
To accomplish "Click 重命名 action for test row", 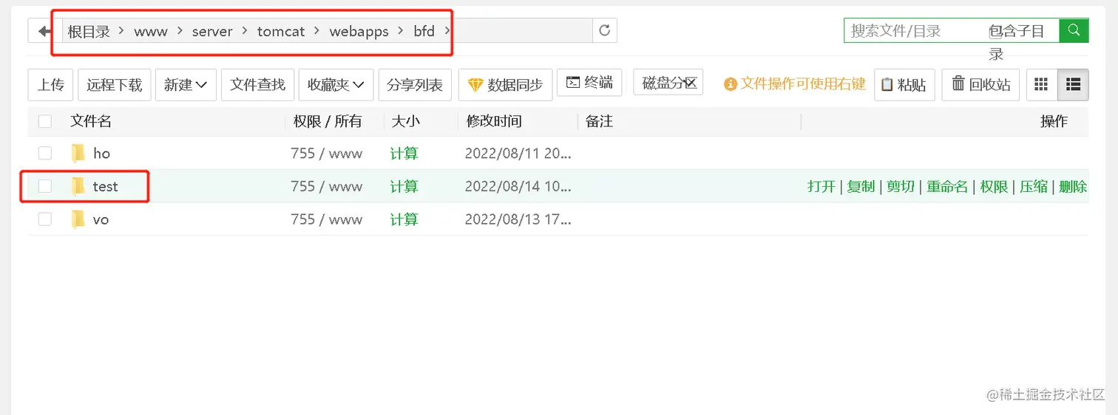I will coord(947,186).
